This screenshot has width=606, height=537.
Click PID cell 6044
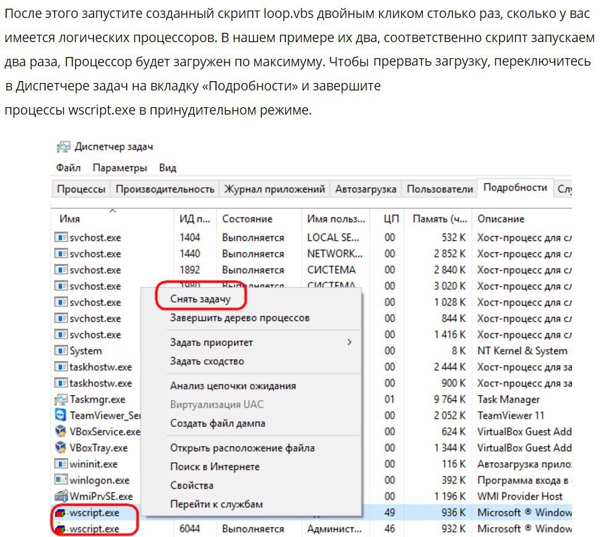click(x=190, y=529)
